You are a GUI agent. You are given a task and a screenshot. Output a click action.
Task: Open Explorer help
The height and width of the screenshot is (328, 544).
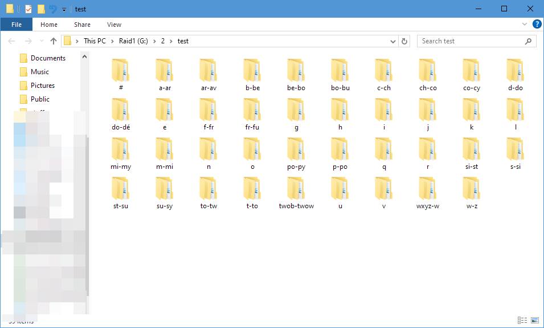point(537,24)
